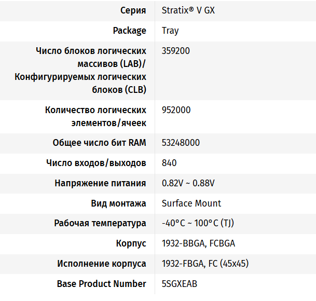This screenshot has width=316, height=301.
Task: Click the "Общее число бит RAM" label
Action: pos(99,143)
